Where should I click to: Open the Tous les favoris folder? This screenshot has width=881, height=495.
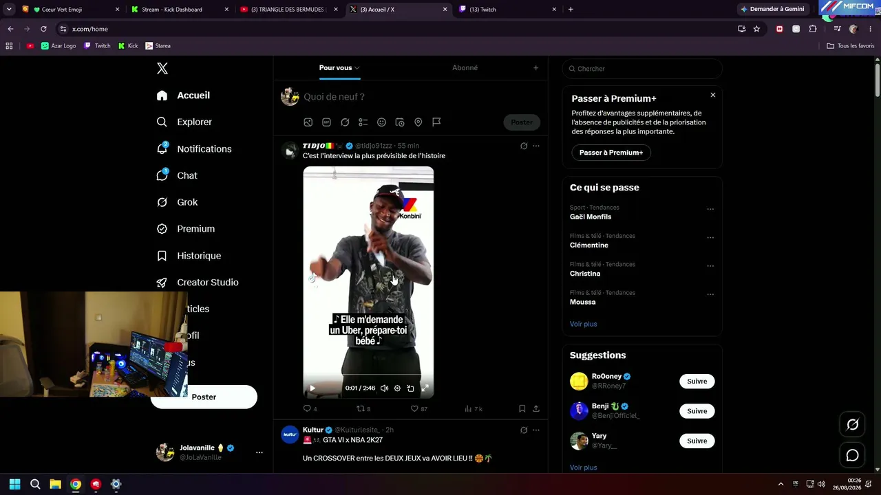[x=851, y=46]
